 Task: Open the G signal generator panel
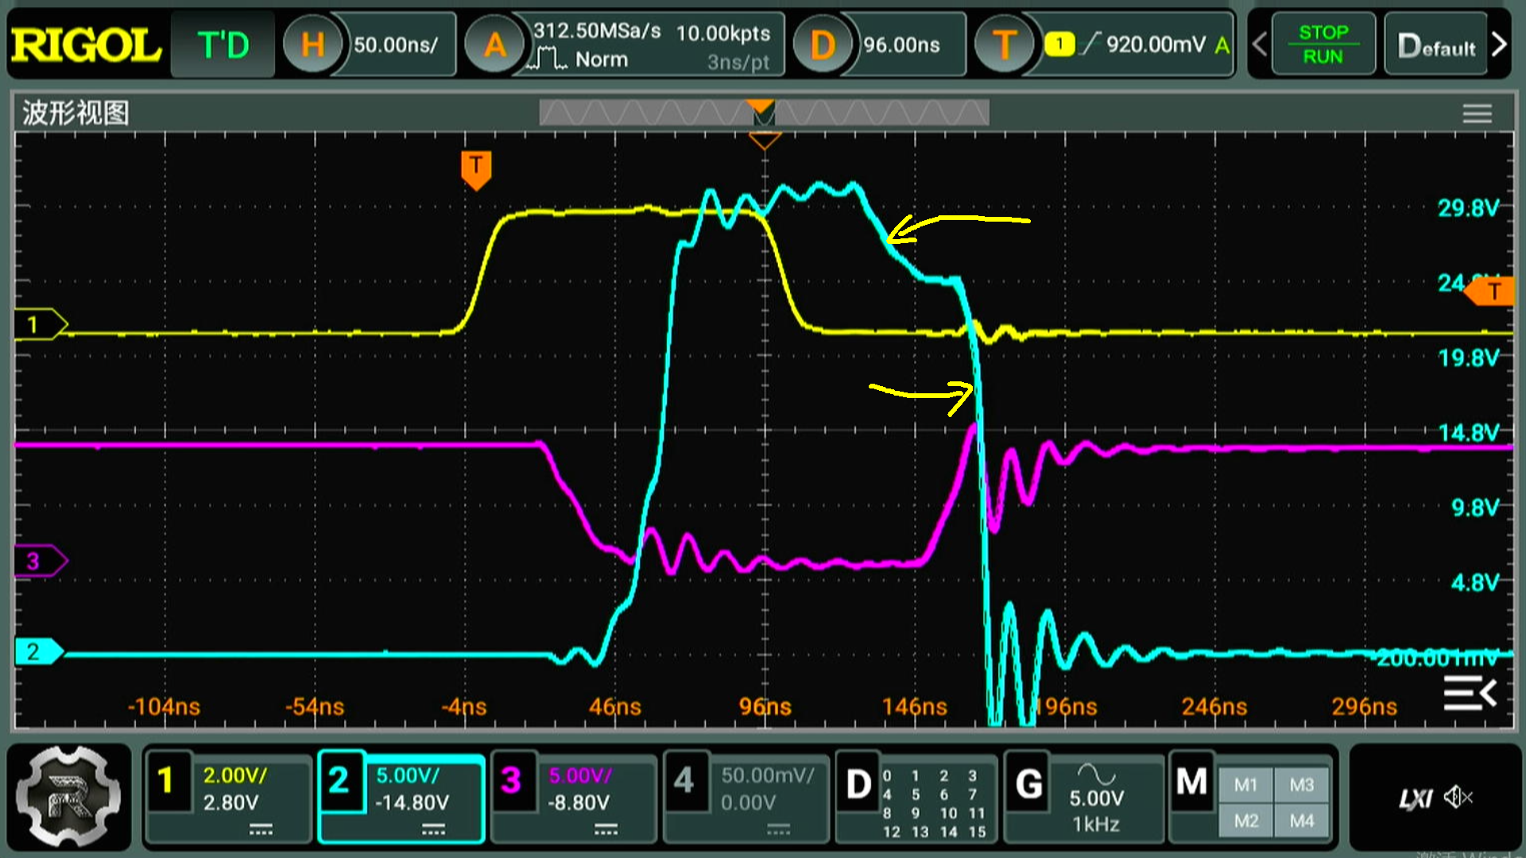tap(1083, 796)
